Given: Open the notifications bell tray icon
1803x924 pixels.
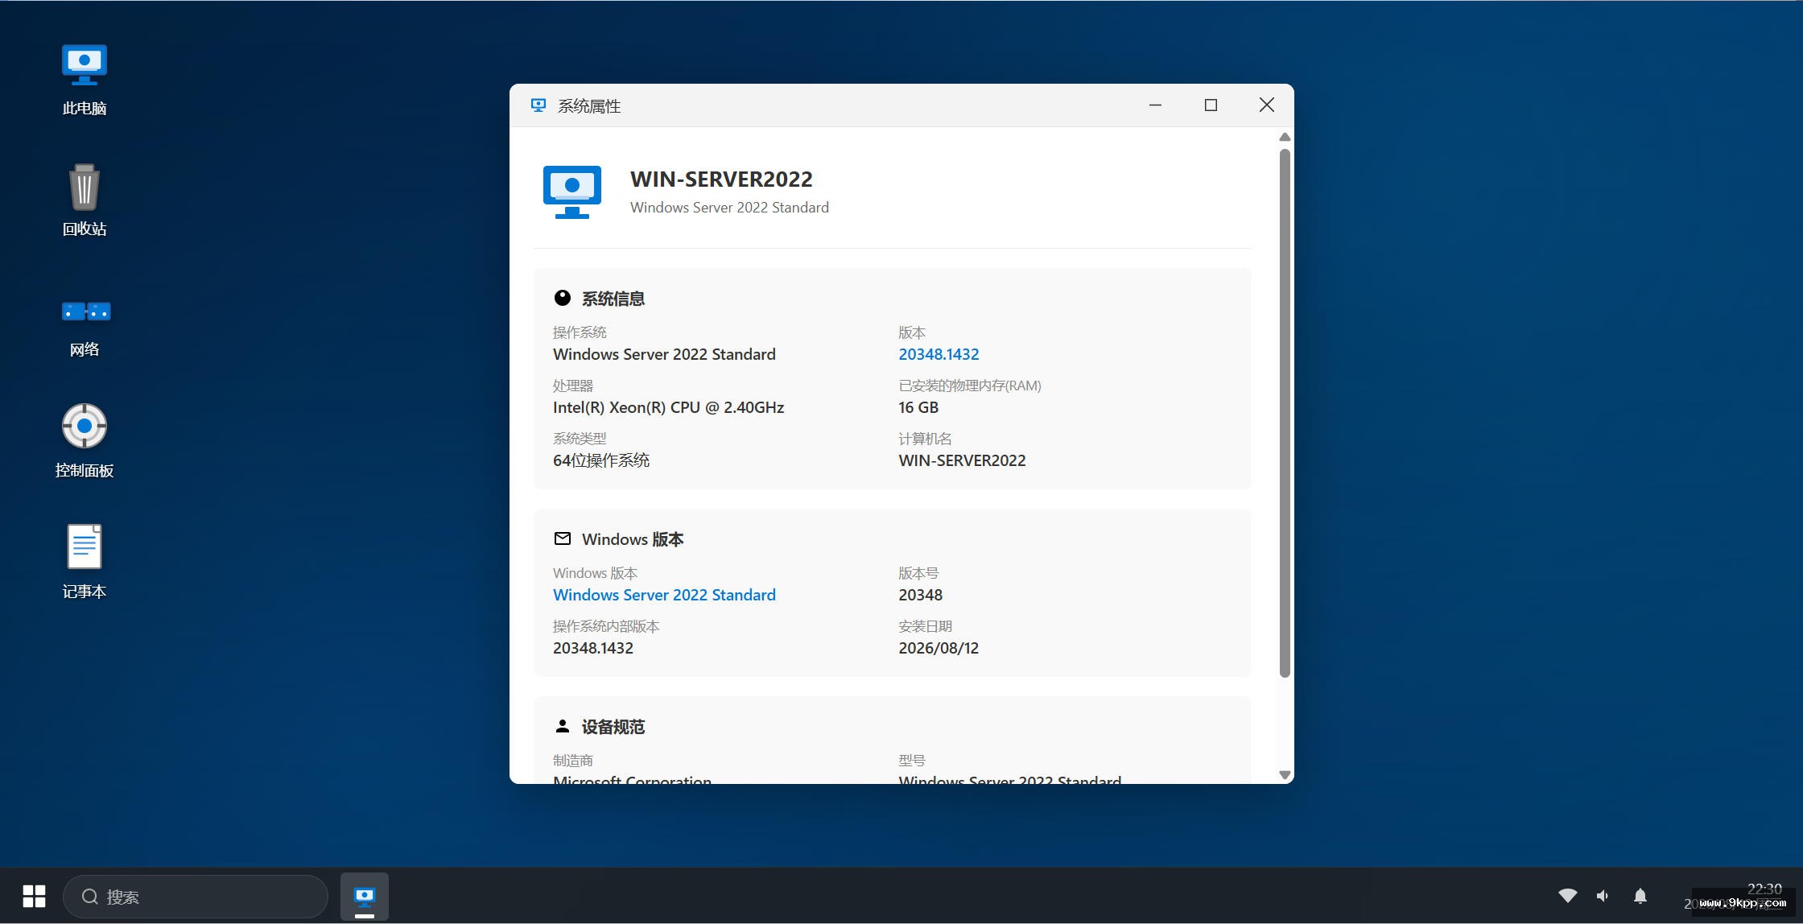Looking at the screenshot, I should click(1640, 896).
